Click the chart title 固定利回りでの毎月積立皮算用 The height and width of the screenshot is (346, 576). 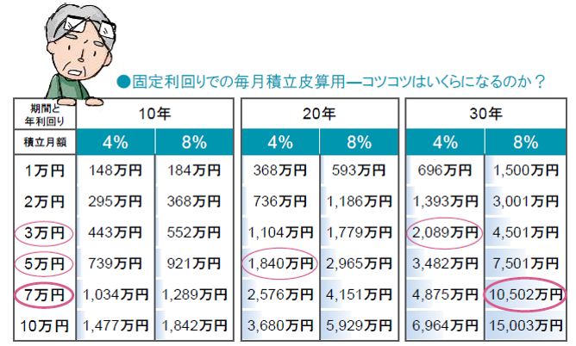click(x=239, y=82)
